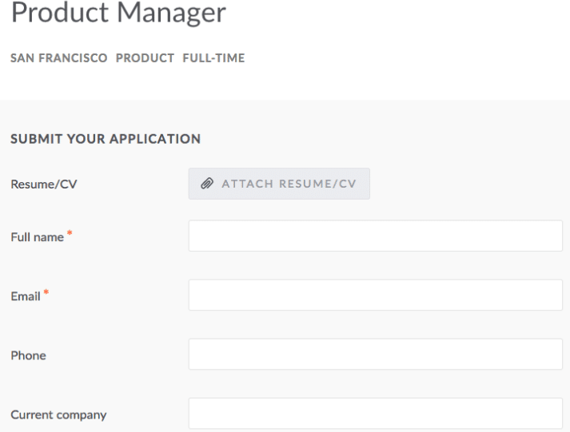Select the SAN FRANCISCO location tag

pos(59,58)
